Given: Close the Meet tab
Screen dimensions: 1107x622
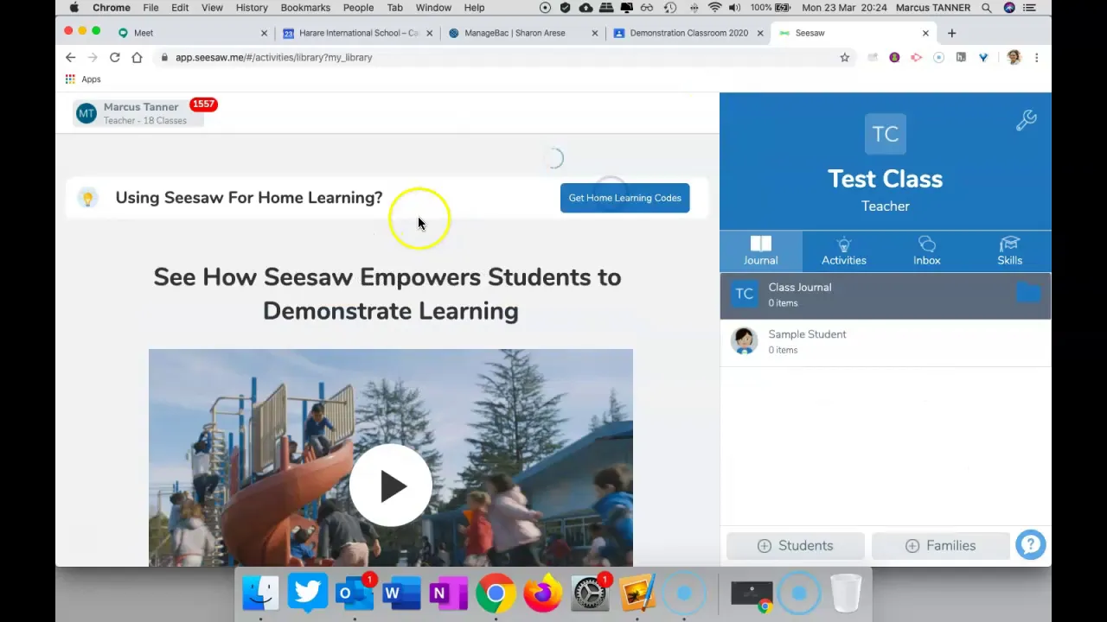Looking at the screenshot, I should click(264, 33).
